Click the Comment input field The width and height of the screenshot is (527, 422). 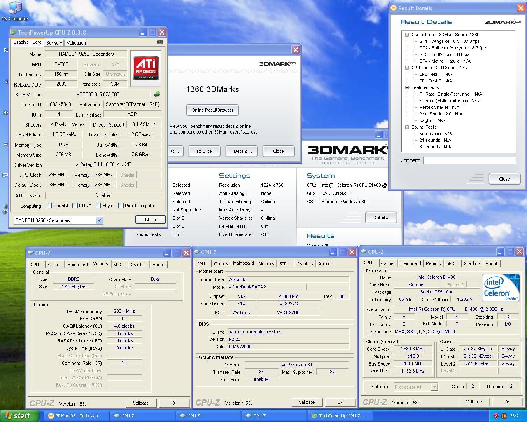(469, 160)
